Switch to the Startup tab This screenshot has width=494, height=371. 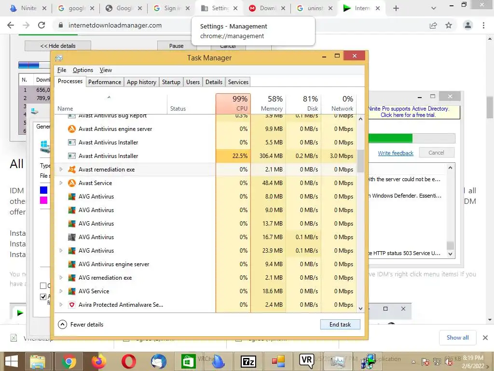(x=171, y=82)
